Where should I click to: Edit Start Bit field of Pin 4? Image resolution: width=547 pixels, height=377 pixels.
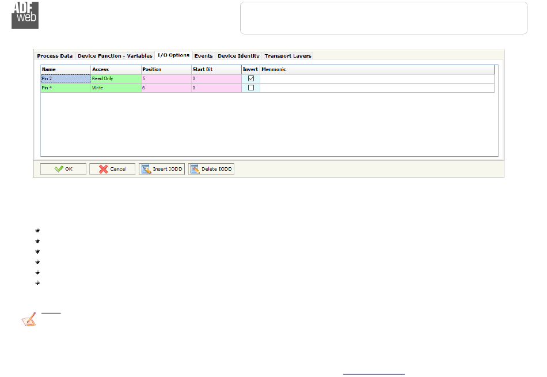(216, 88)
